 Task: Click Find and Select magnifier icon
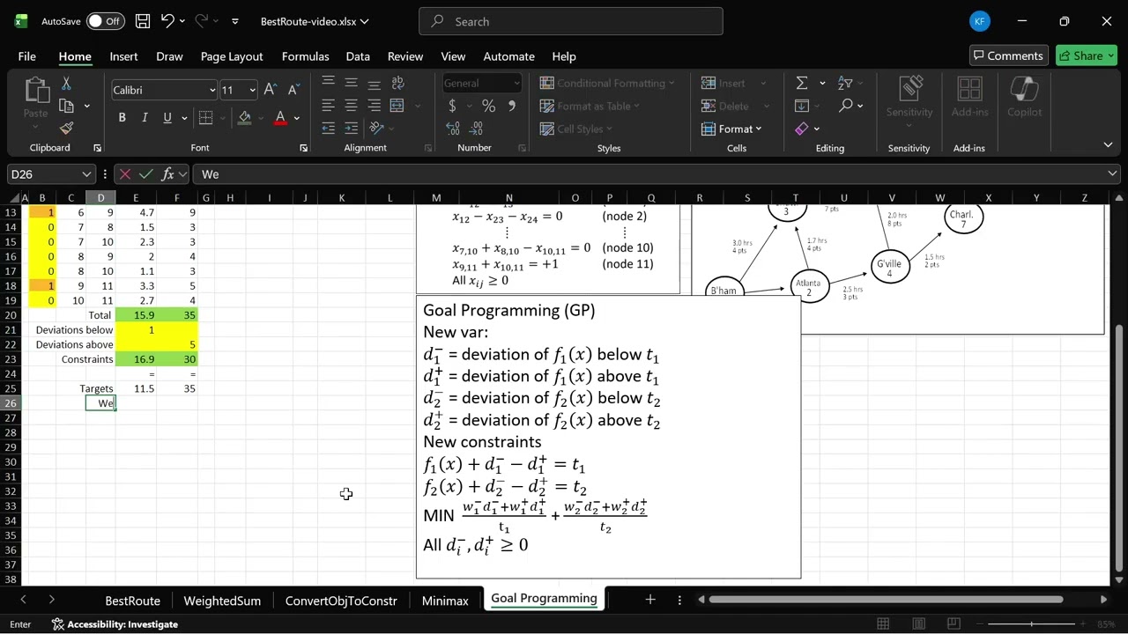pos(846,106)
